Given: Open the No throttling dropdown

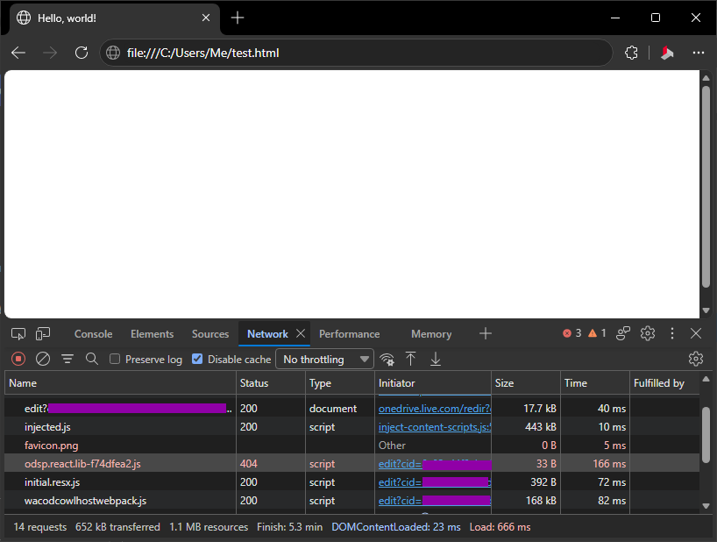Looking at the screenshot, I should point(324,359).
